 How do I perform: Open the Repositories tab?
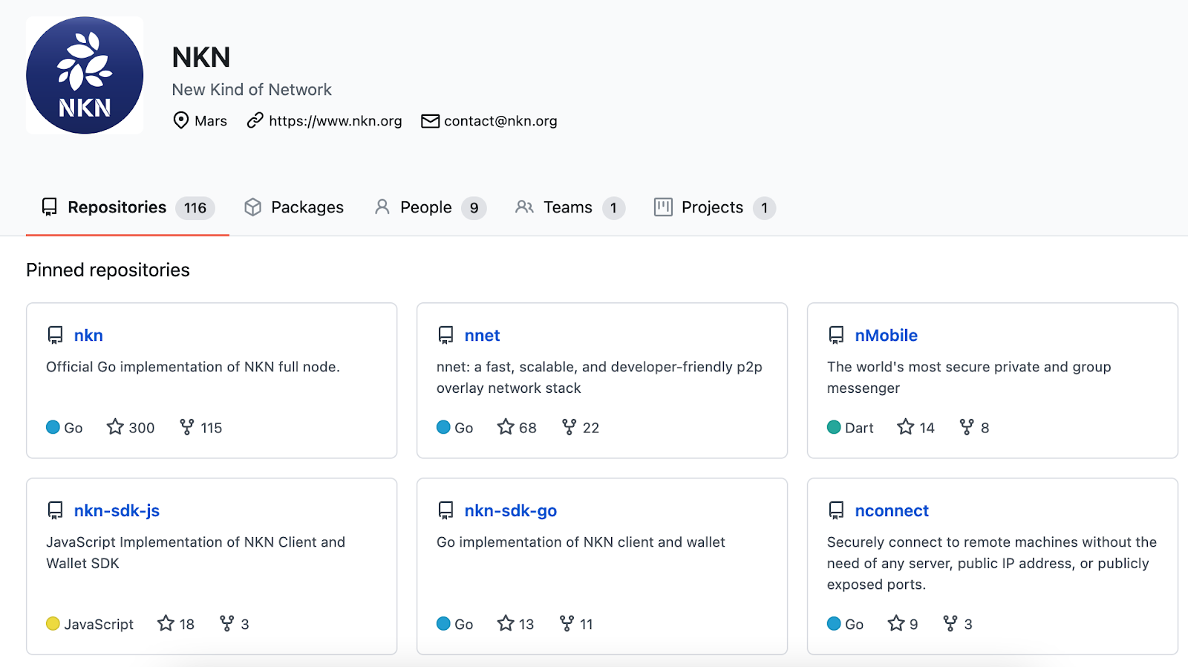click(117, 207)
